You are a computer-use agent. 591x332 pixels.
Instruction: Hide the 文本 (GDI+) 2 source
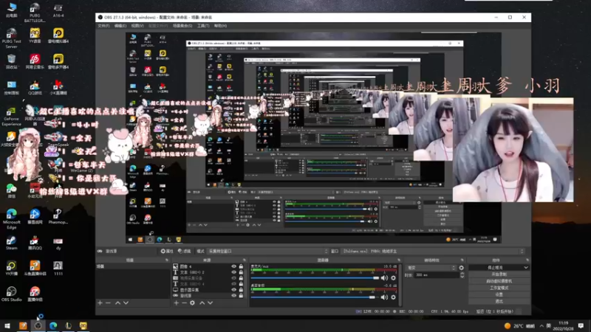[x=233, y=272]
